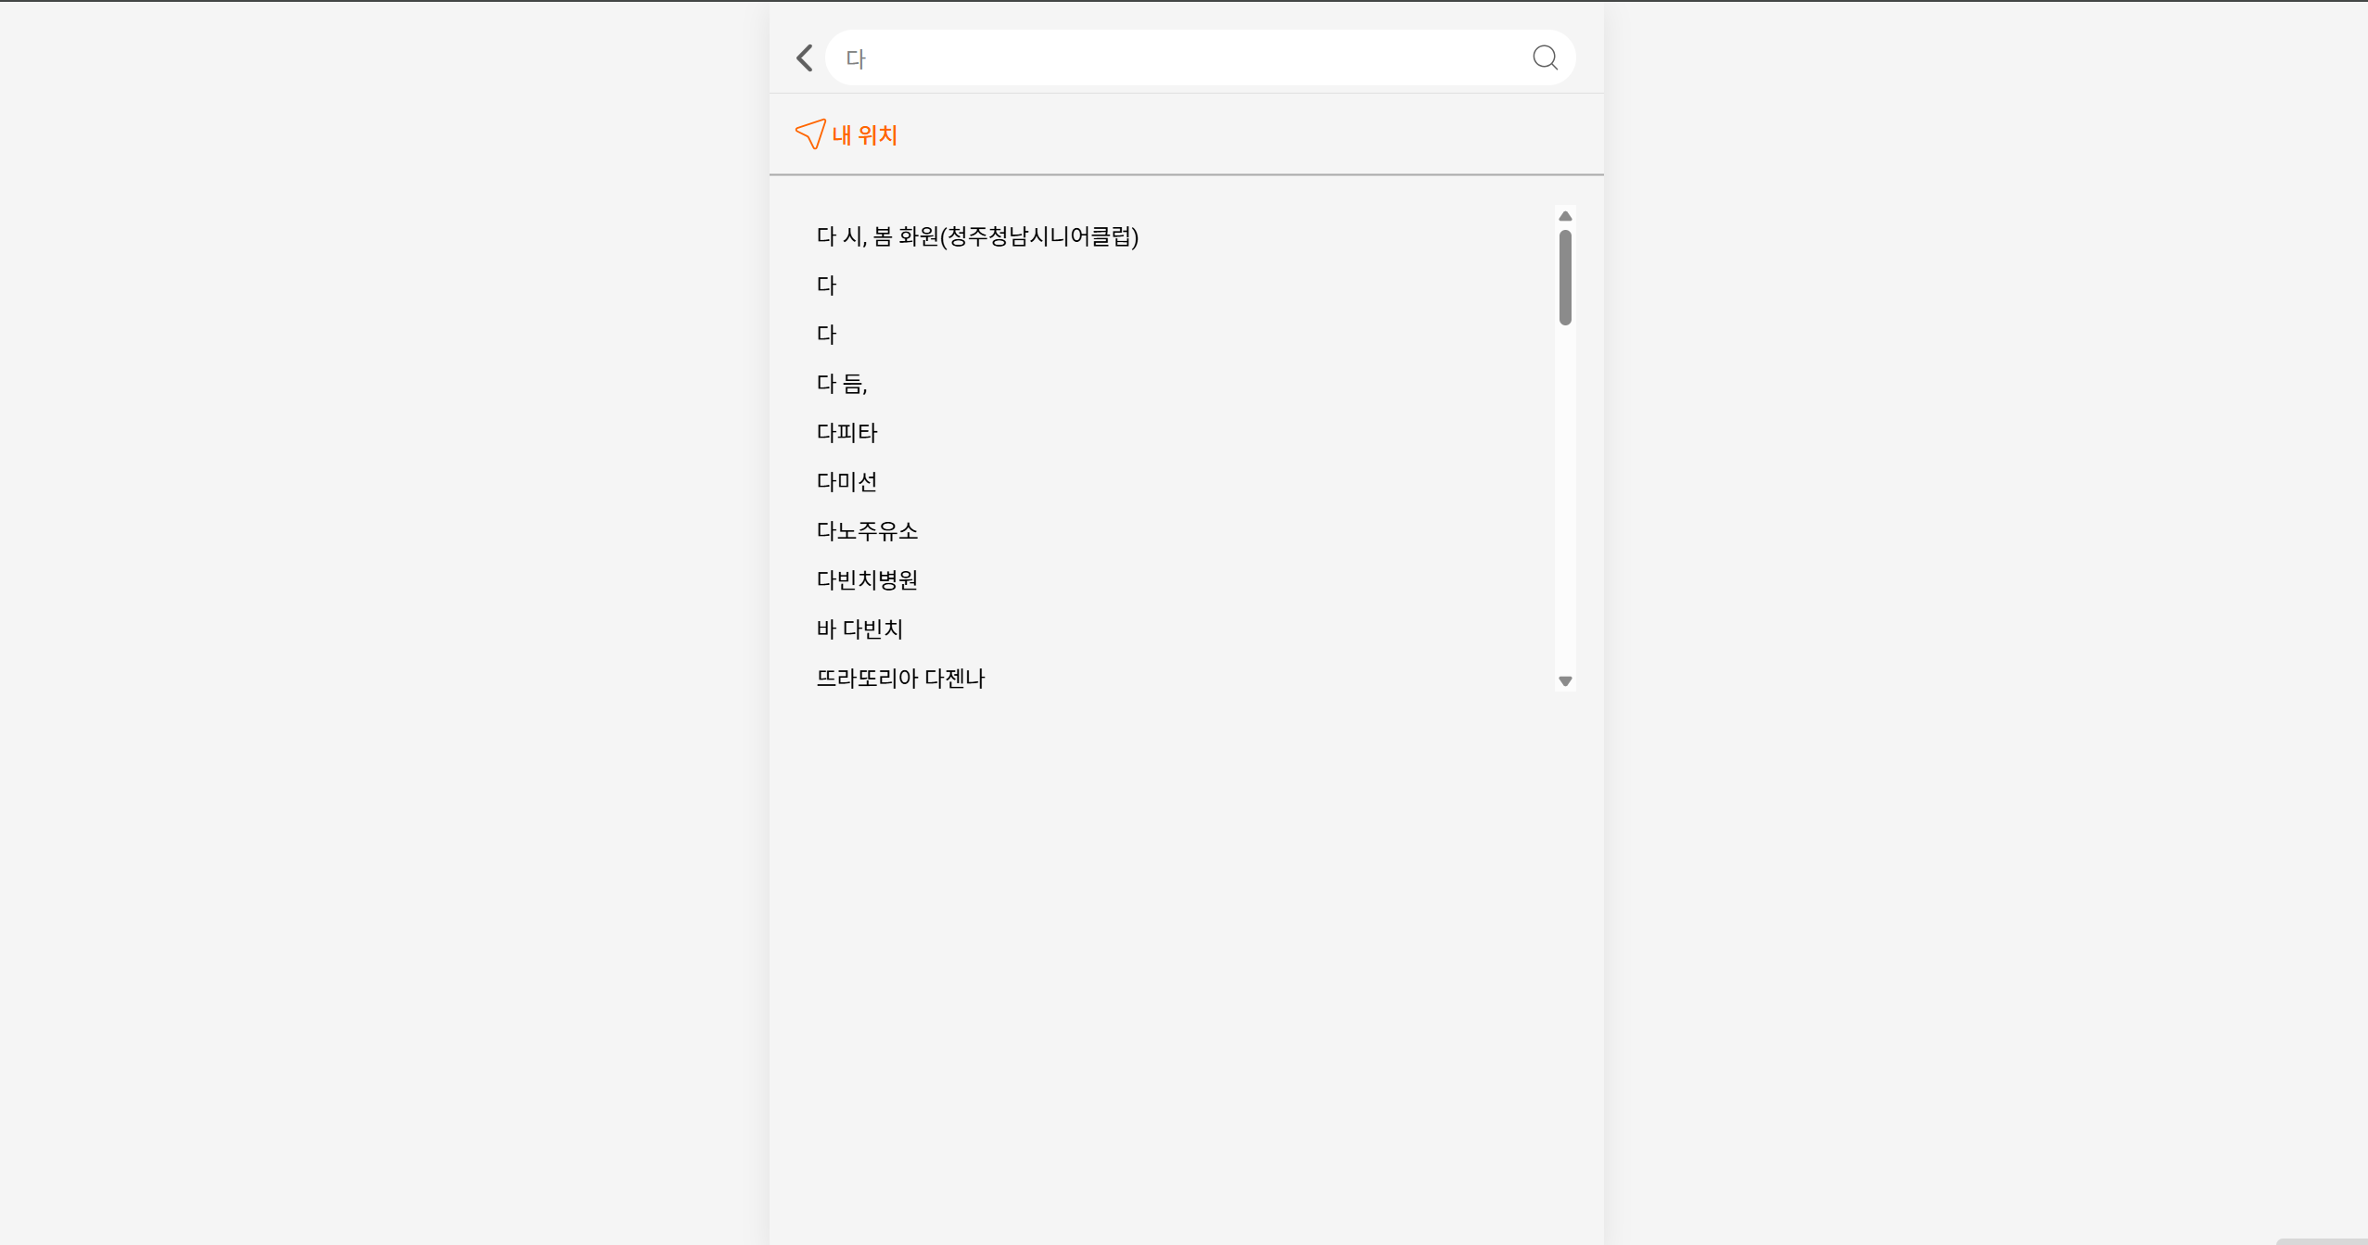Select the 바 다빈치 suggestion
This screenshot has width=2368, height=1245.
click(859, 629)
